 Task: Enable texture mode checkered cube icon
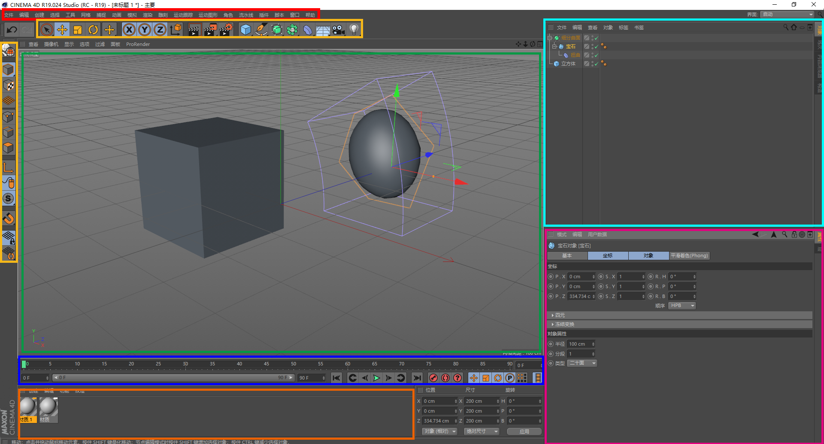click(9, 85)
